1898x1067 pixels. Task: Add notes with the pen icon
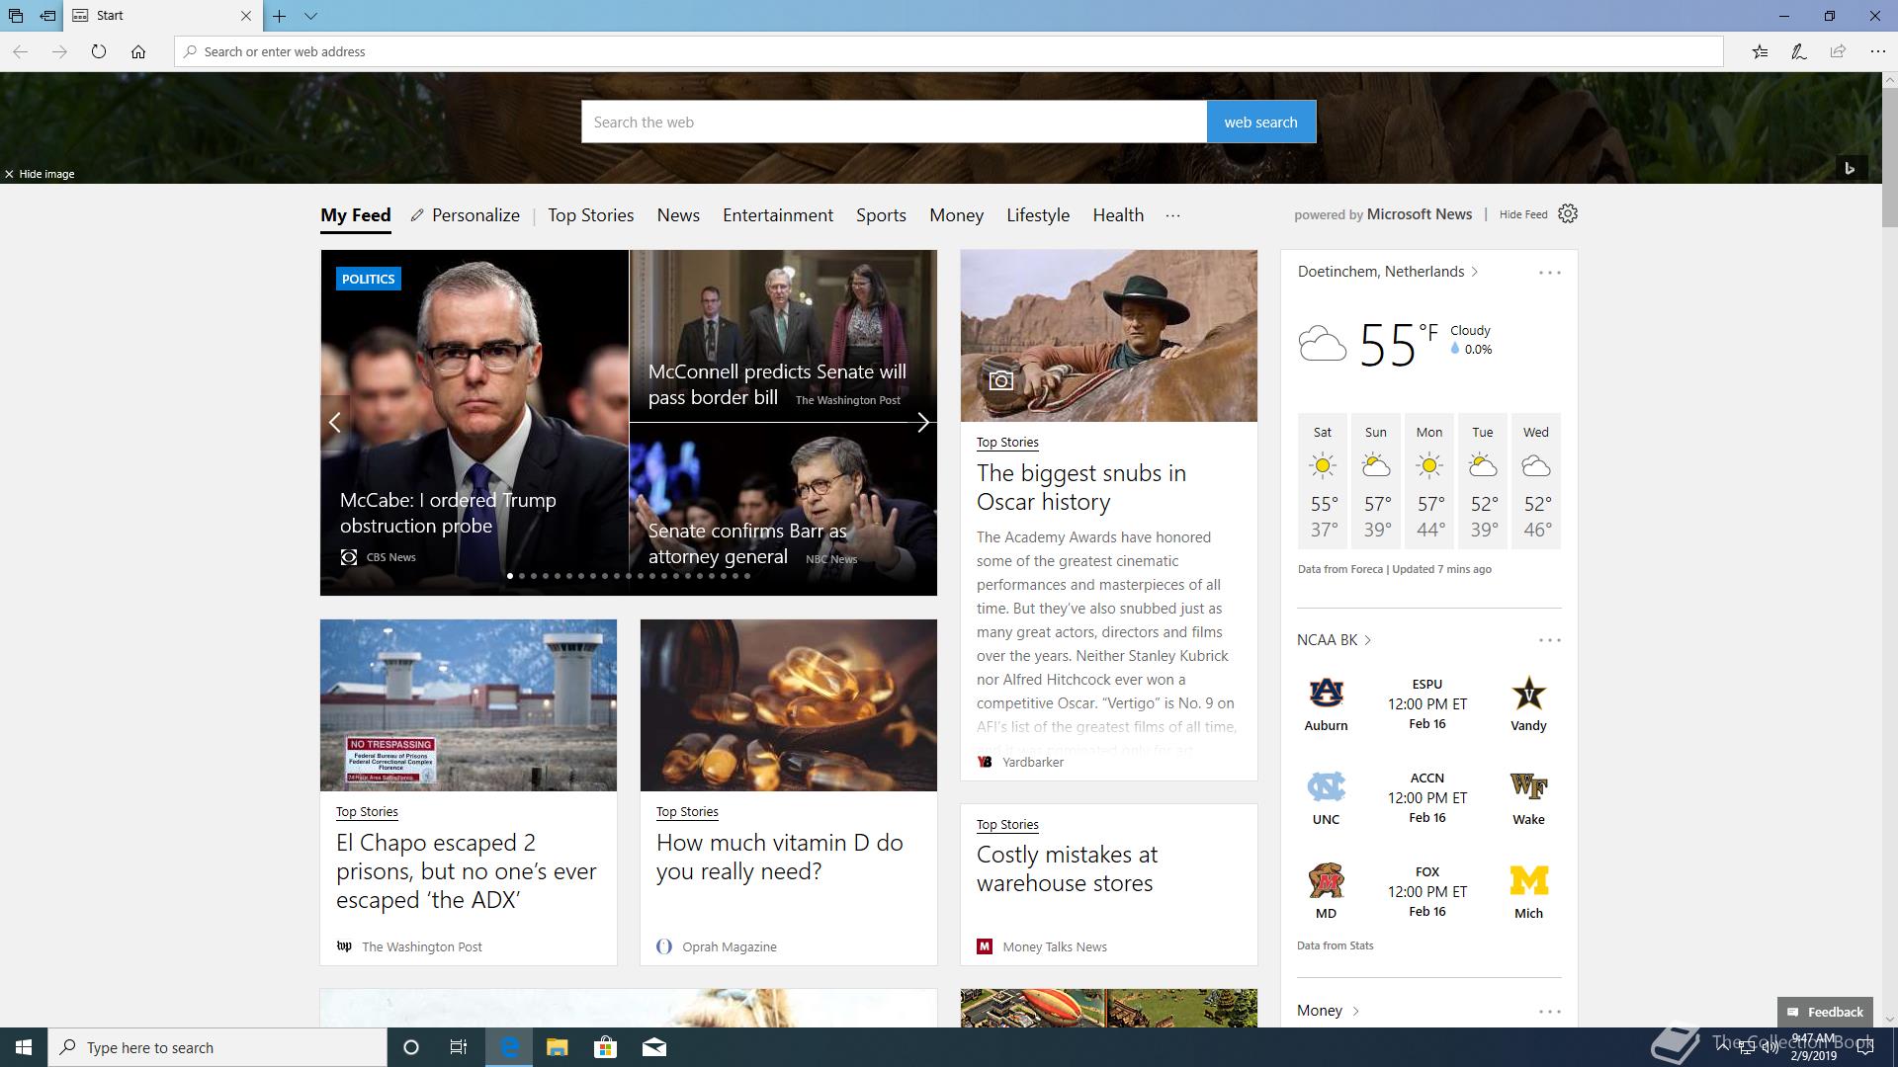1799,51
